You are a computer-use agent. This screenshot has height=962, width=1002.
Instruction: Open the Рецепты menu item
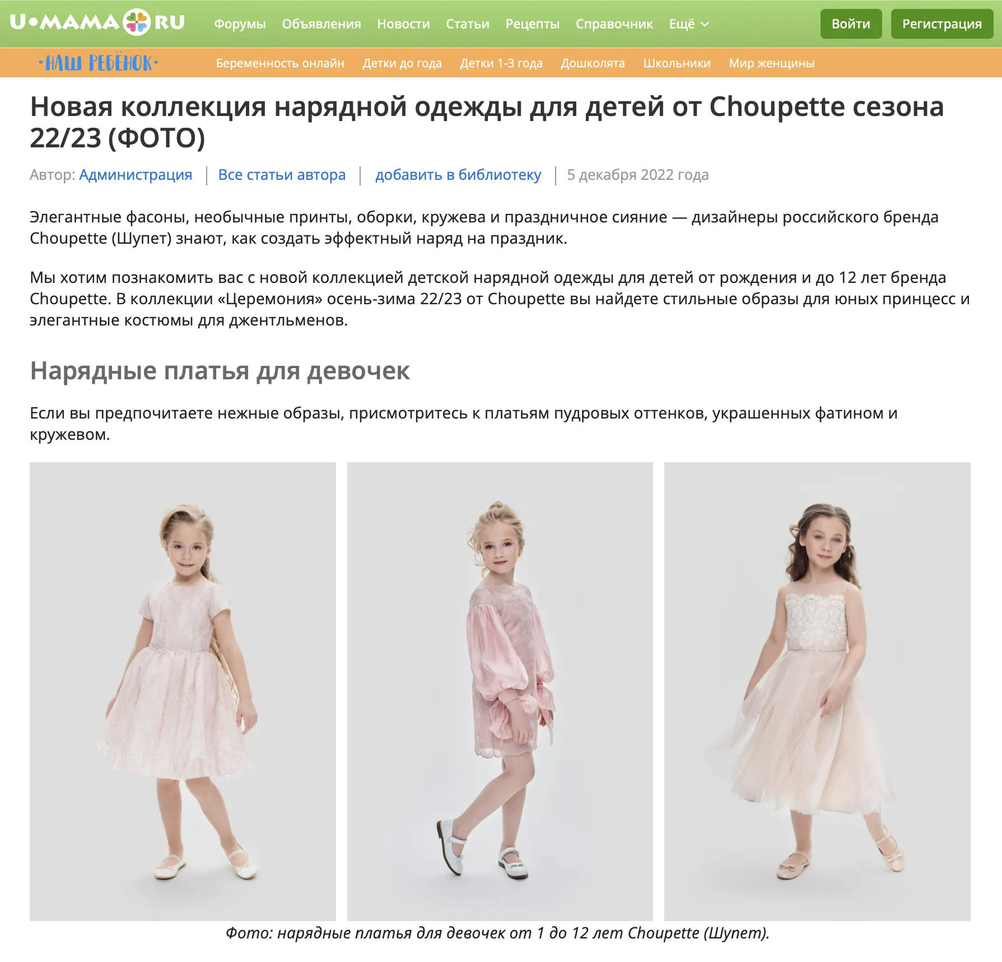(x=533, y=24)
